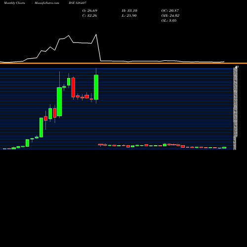Click the low value 'L: 25.90'
The image size is (247, 247).
click(129, 15)
